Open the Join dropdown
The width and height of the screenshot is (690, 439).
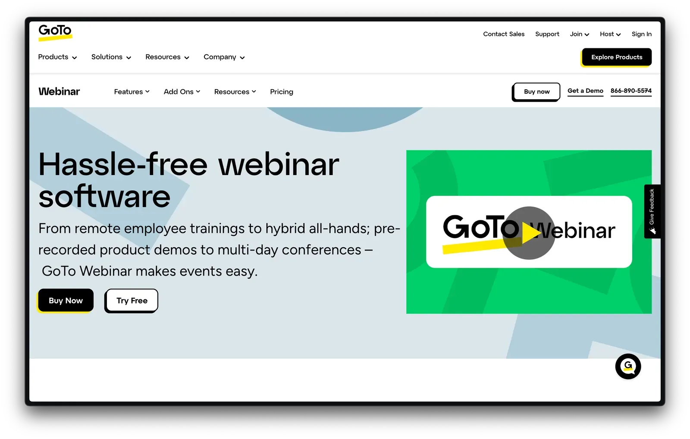579,34
